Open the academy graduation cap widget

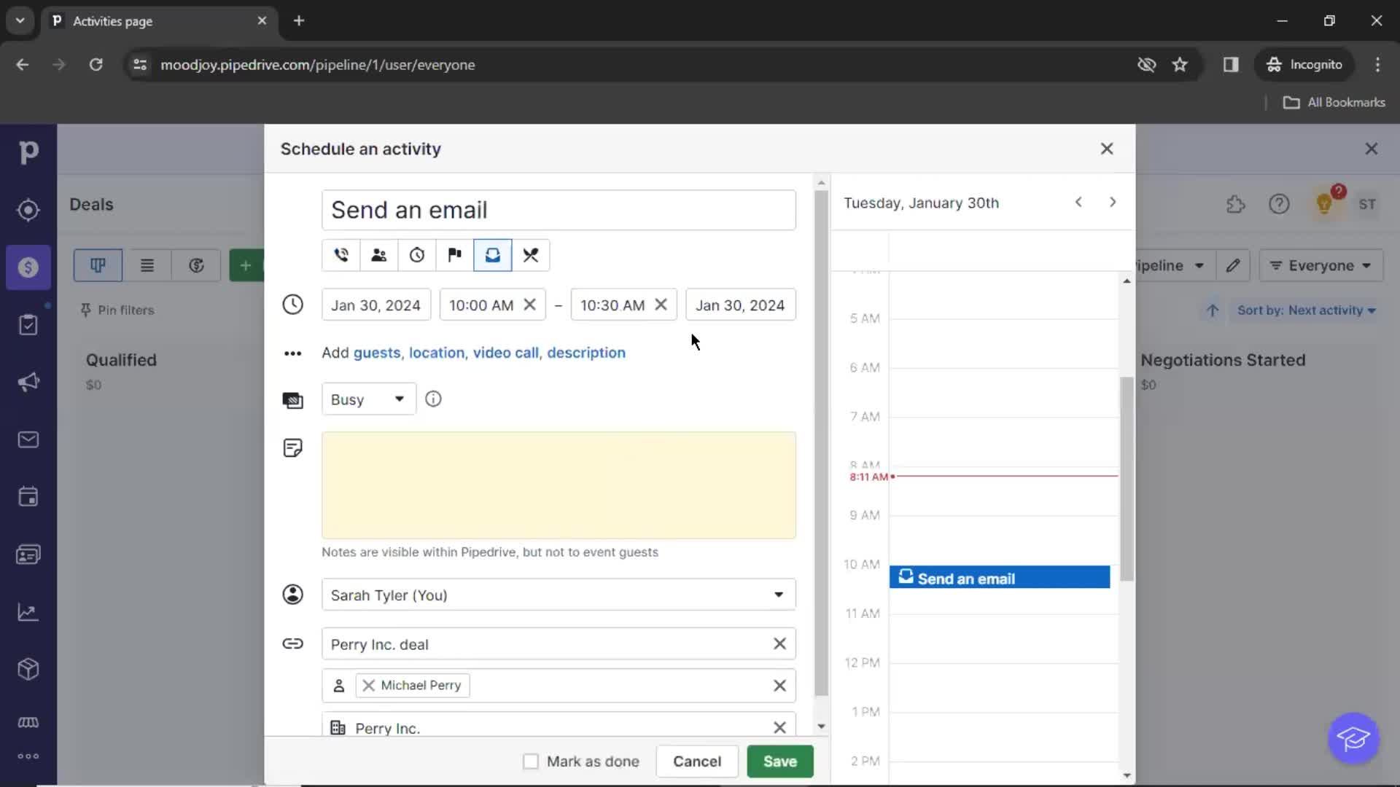1353,738
